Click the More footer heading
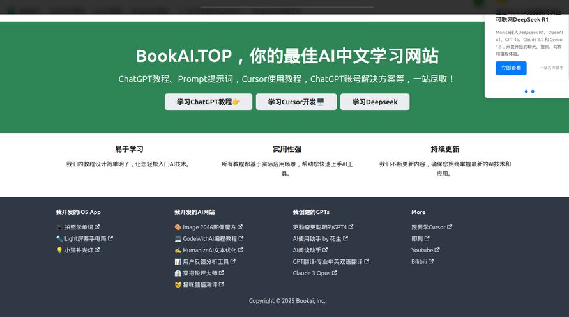The width and height of the screenshot is (569, 317). point(418,212)
